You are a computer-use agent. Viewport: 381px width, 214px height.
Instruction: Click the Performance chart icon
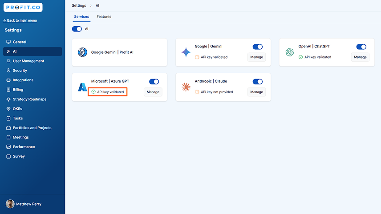(x=8, y=147)
